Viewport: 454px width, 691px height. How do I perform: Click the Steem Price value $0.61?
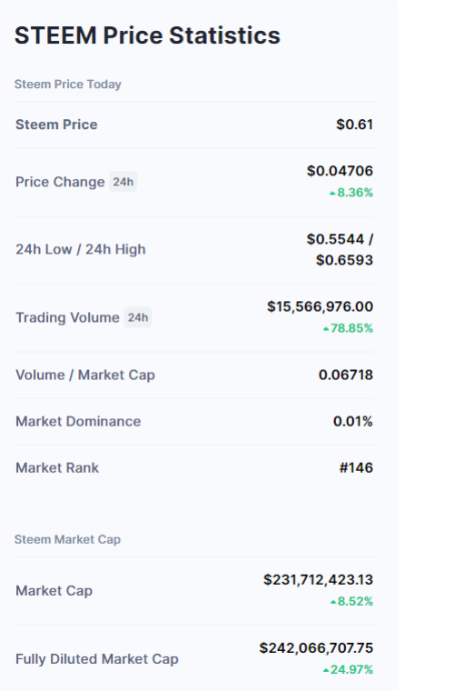[355, 125]
